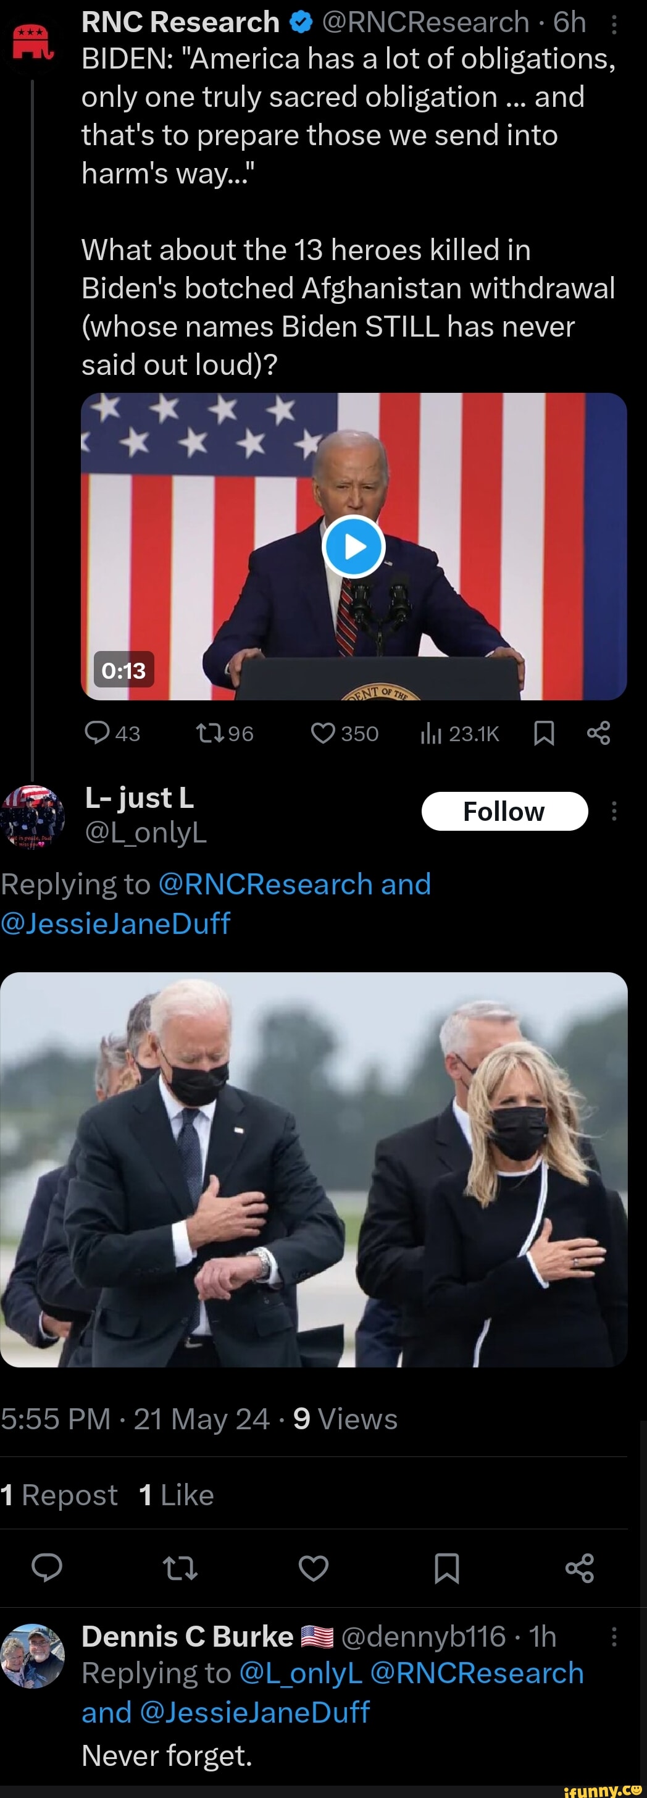
Task: Open more options for Dennis C Burke reply
Action: 614,1637
